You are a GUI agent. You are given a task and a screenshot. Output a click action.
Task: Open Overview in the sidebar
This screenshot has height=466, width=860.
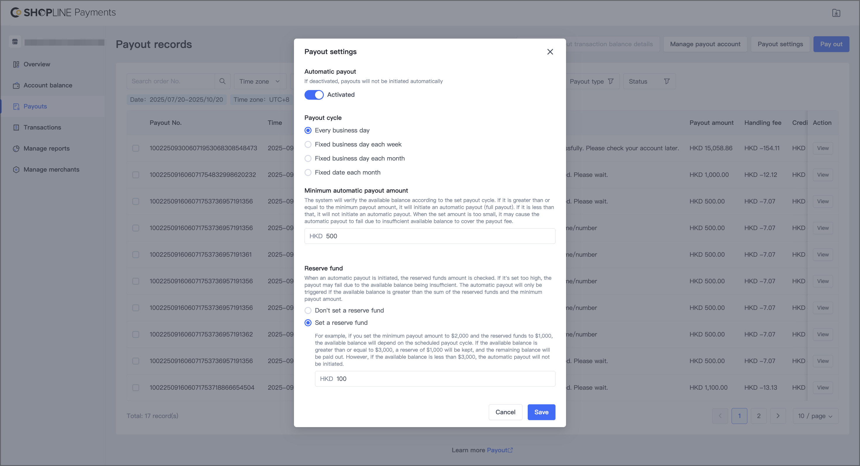[x=37, y=64]
